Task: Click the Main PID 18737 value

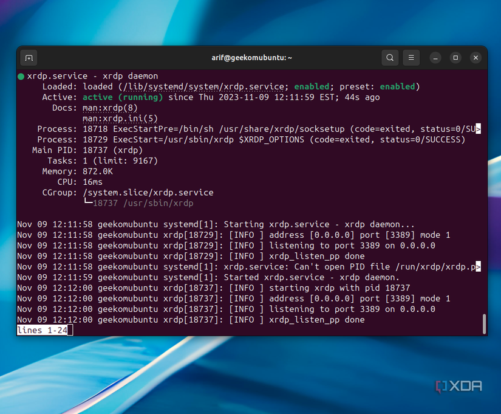Action: pos(95,150)
